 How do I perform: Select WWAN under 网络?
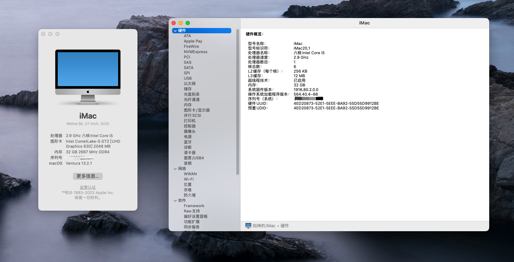click(190, 174)
